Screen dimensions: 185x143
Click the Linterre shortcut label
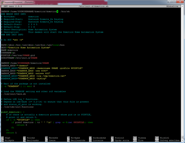[96, 140]
